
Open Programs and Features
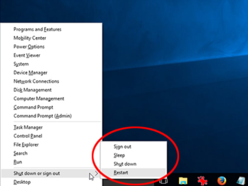(37, 29)
